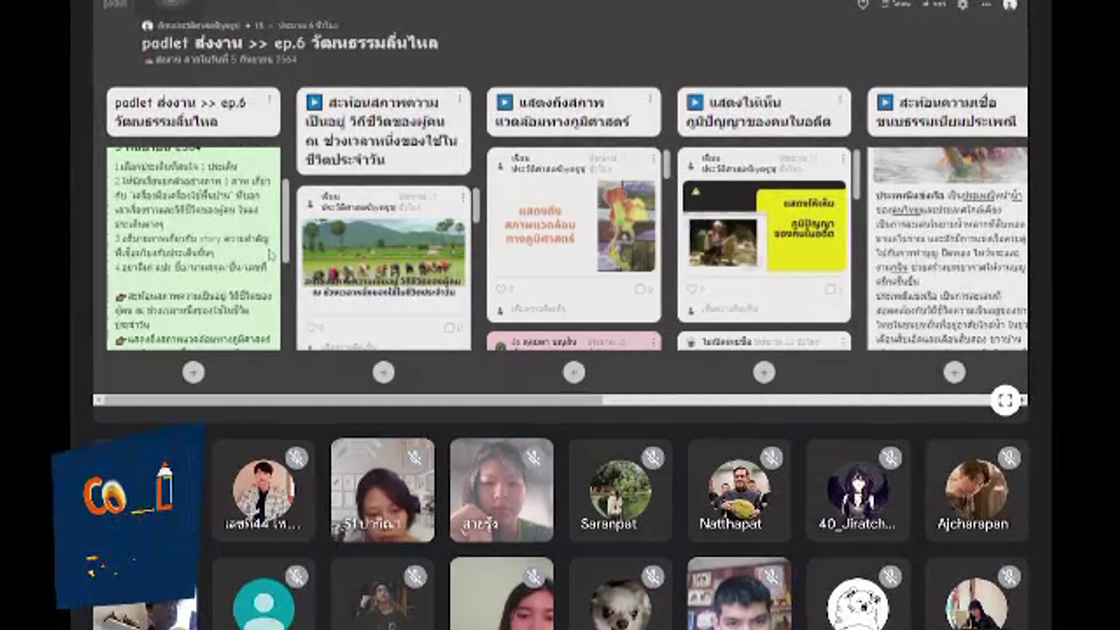Add a post under the first padlet column
1120x630 pixels.
point(193,373)
